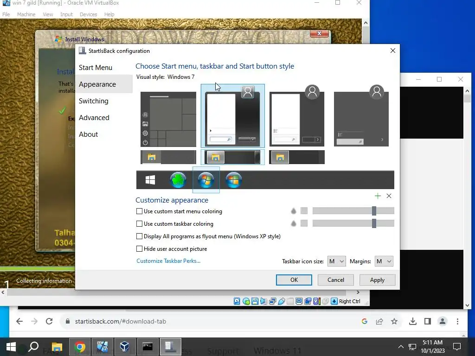This screenshot has height=356, width=475.
Task: Click the VirtualBox USB status icon
Action: [281, 301]
